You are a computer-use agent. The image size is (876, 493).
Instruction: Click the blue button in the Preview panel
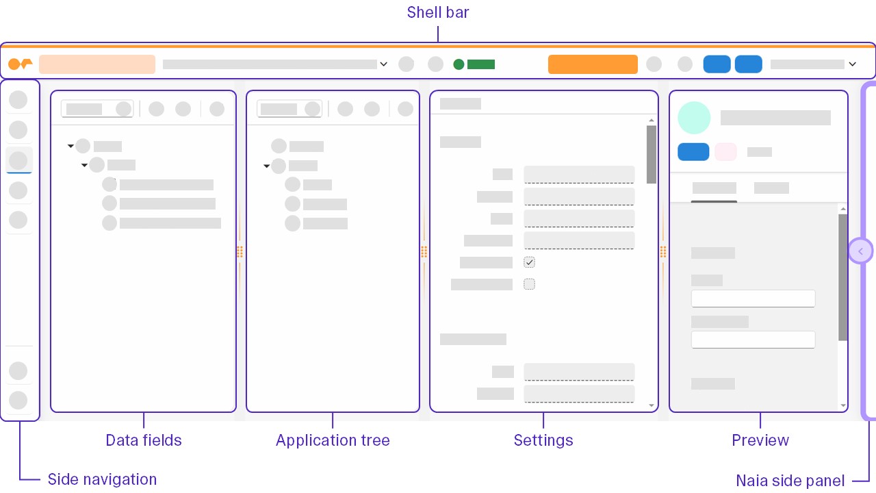point(693,151)
